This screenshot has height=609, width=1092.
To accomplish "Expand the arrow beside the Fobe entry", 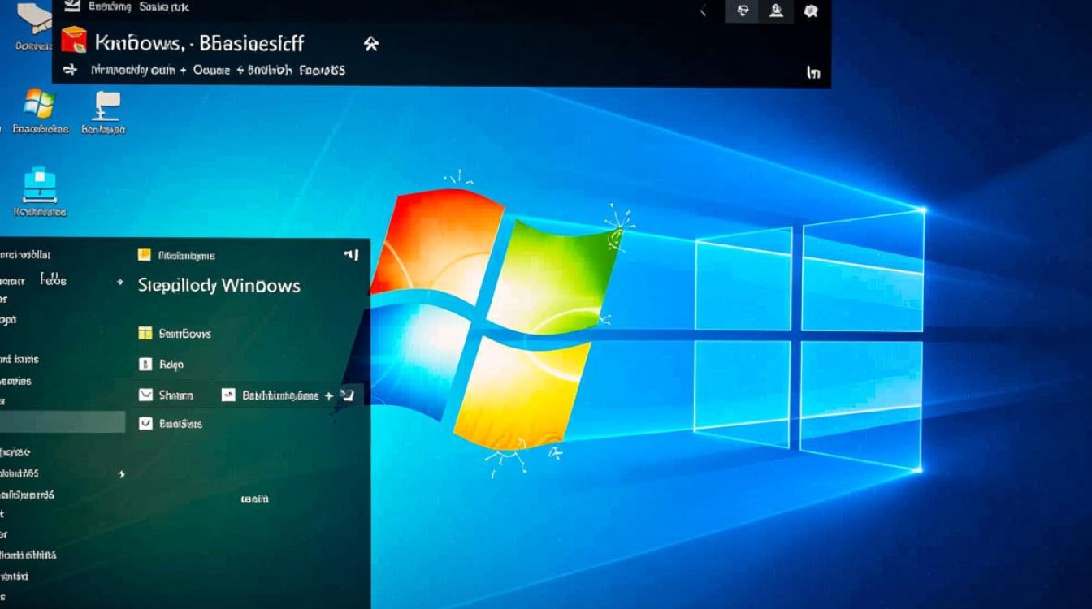I will [x=120, y=282].
